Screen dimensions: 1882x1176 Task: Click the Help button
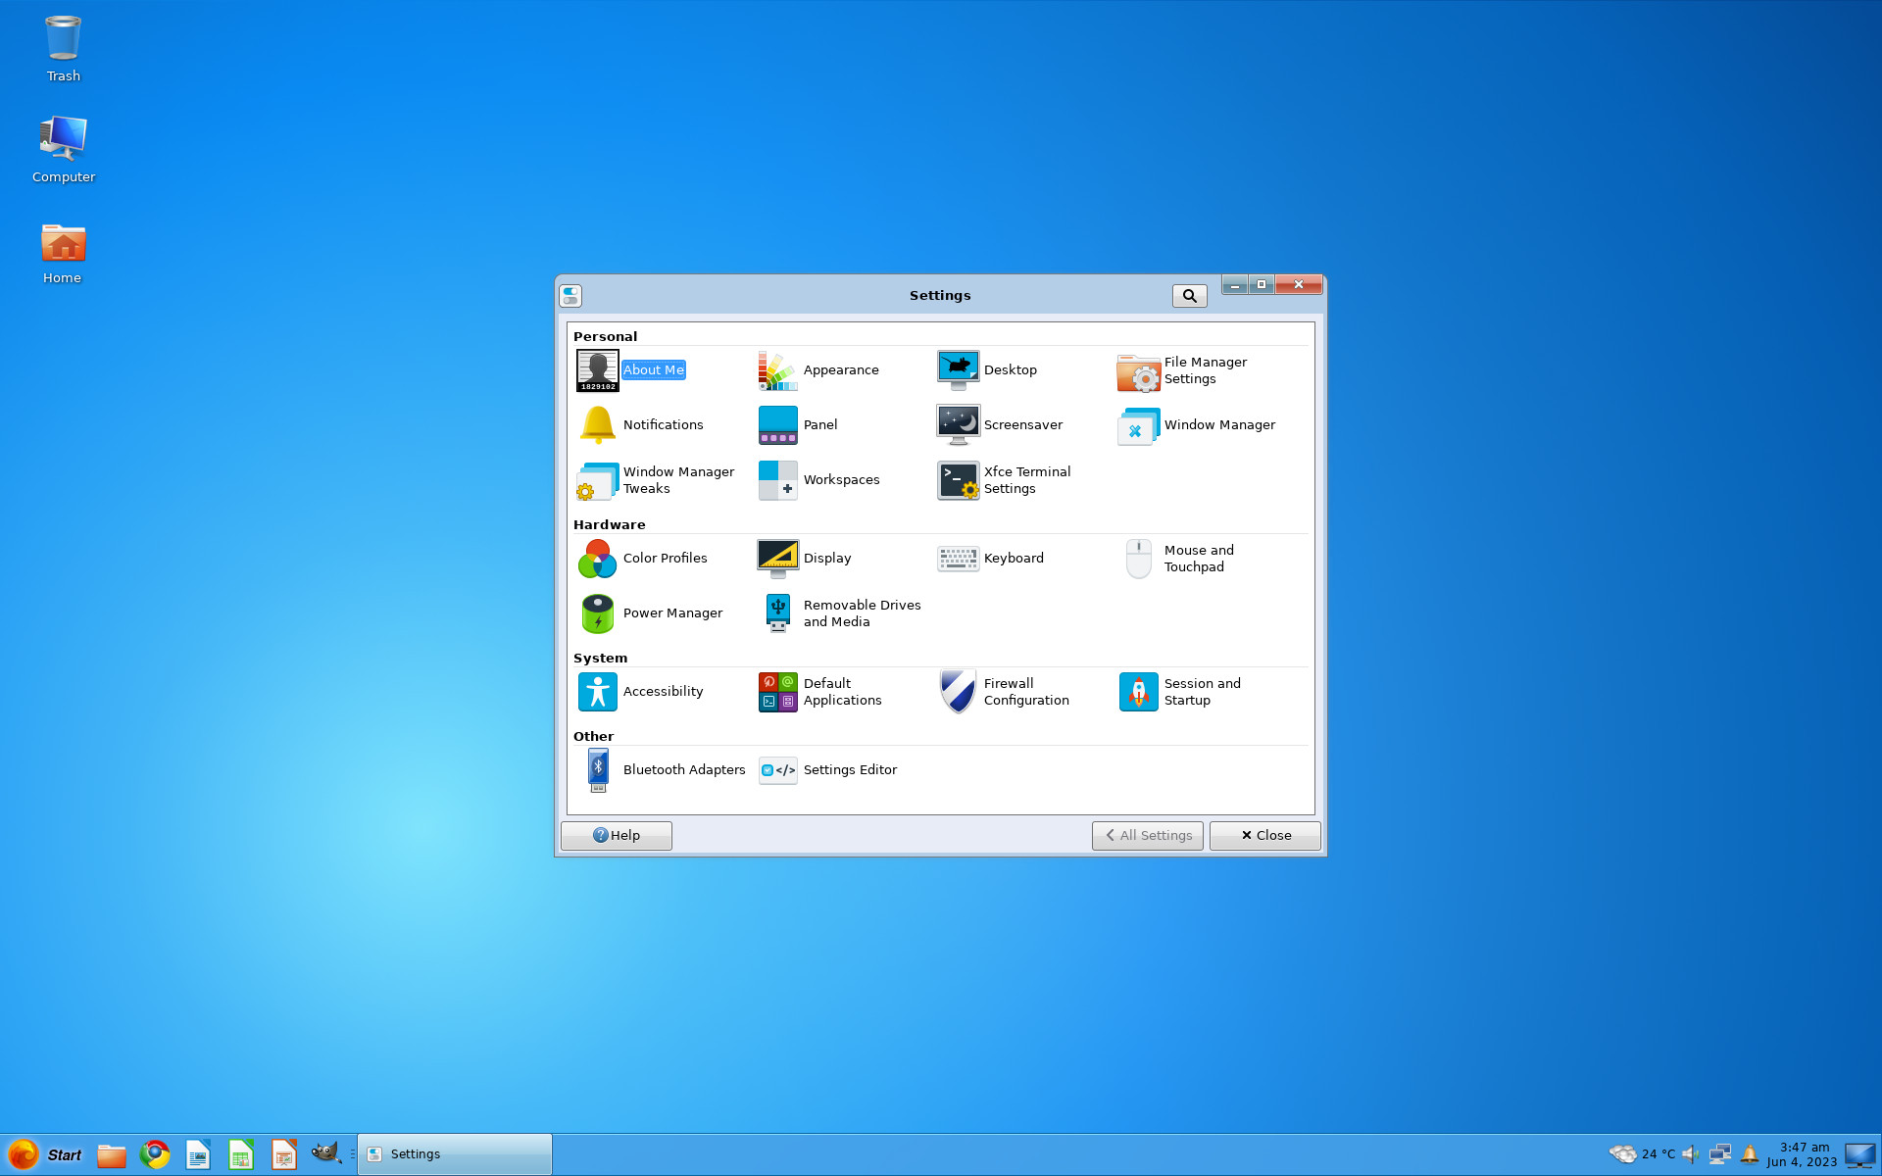coord(616,836)
